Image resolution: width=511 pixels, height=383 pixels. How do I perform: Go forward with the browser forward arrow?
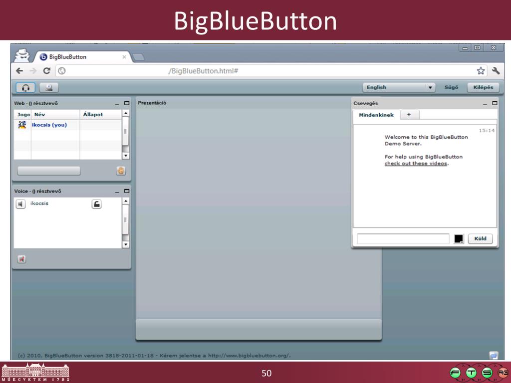click(x=33, y=71)
